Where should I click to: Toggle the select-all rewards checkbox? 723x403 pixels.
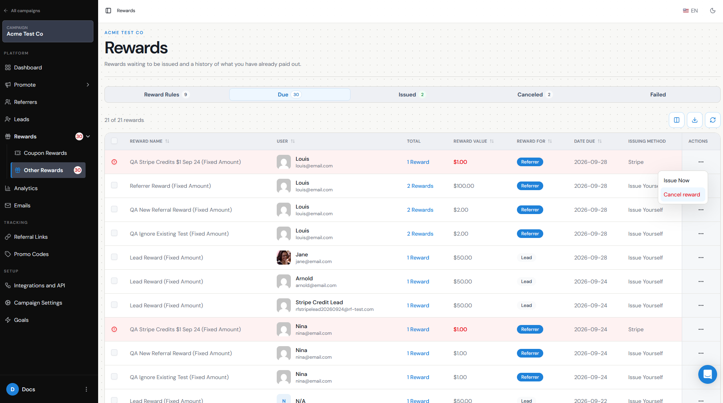[114, 141]
